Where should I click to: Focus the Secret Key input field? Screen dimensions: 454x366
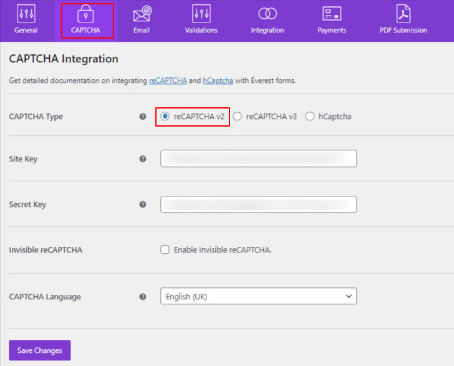click(x=259, y=204)
